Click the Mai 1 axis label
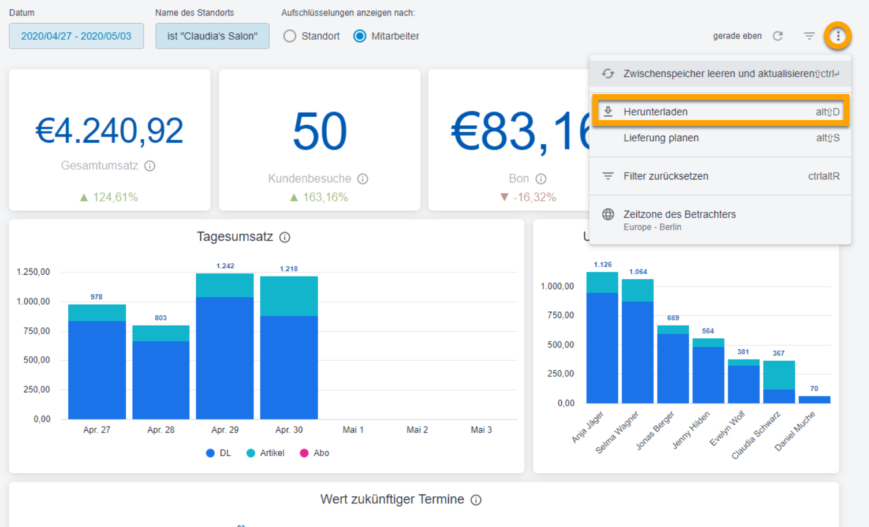The image size is (869, 527). pyautogui.click(x=353, y=430)
